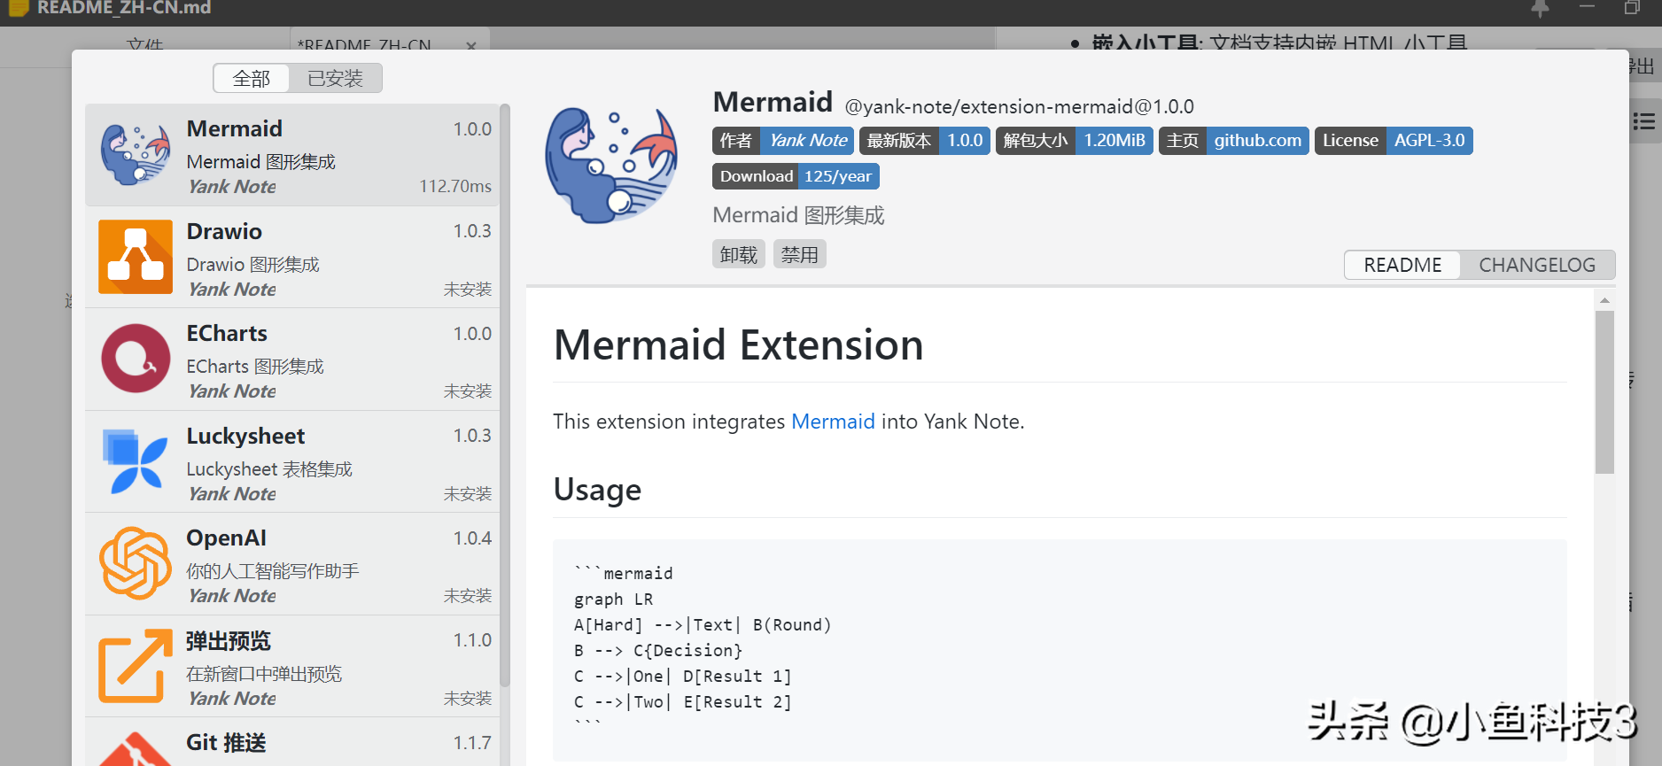Screen dimensions: 1662x766
Task: Click the AGPL-3.0 license badge
Action: [1394, 141]
